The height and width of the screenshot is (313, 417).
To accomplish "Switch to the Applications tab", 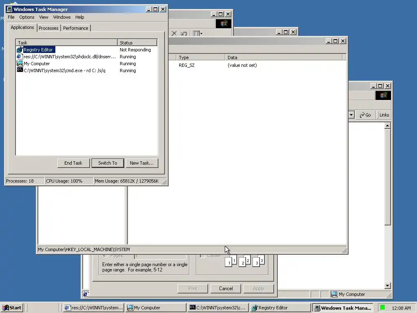I will 22,27.
